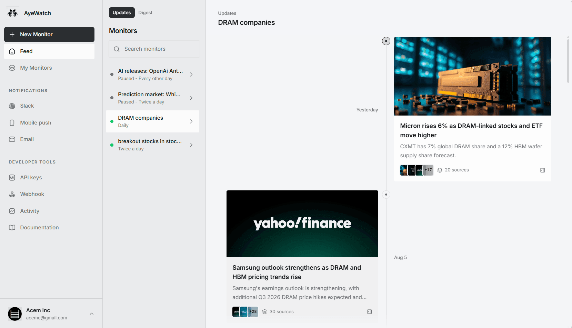Click the +28 source thumbnails badge

(253, 312)
